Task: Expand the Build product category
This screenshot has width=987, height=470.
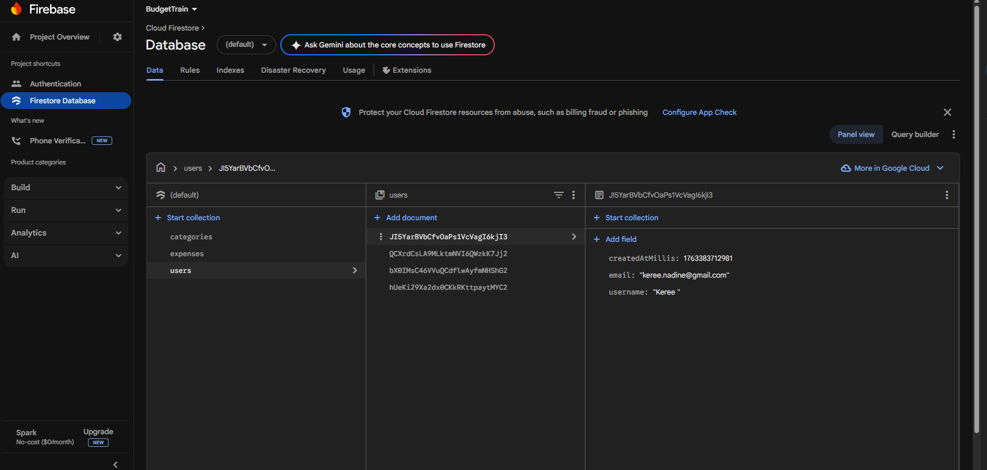Action: (x=66, y=188)
